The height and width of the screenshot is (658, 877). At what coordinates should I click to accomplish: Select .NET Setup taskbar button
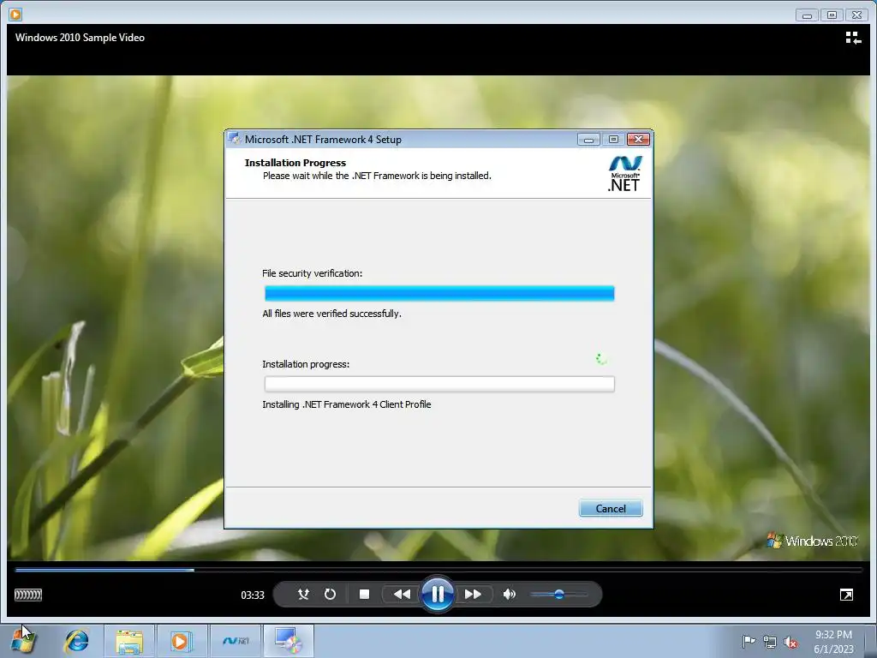(x=235, y=641)
